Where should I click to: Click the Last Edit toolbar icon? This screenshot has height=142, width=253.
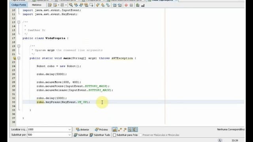(50, 5)
